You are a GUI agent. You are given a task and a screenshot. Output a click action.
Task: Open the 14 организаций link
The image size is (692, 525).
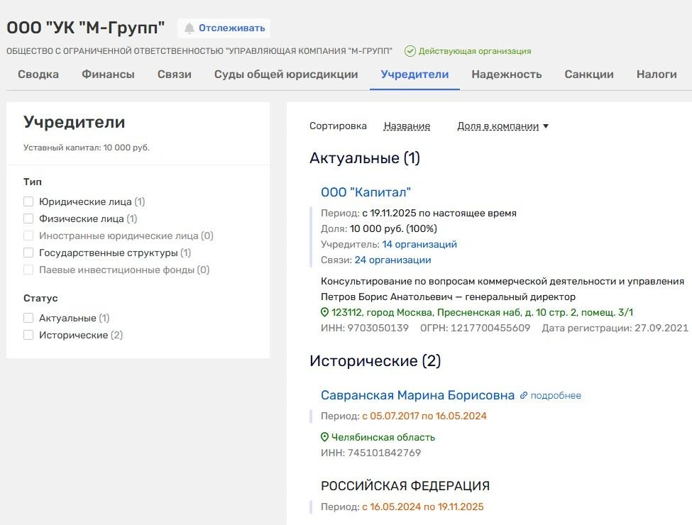tap(419, 245)
